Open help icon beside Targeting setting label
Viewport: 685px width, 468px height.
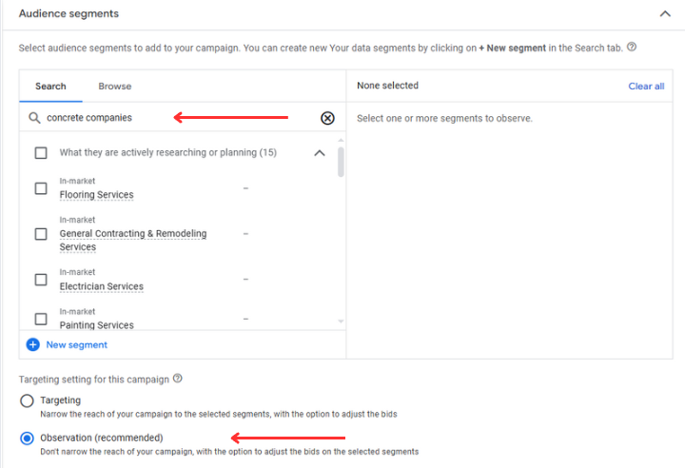click(177, 379)
